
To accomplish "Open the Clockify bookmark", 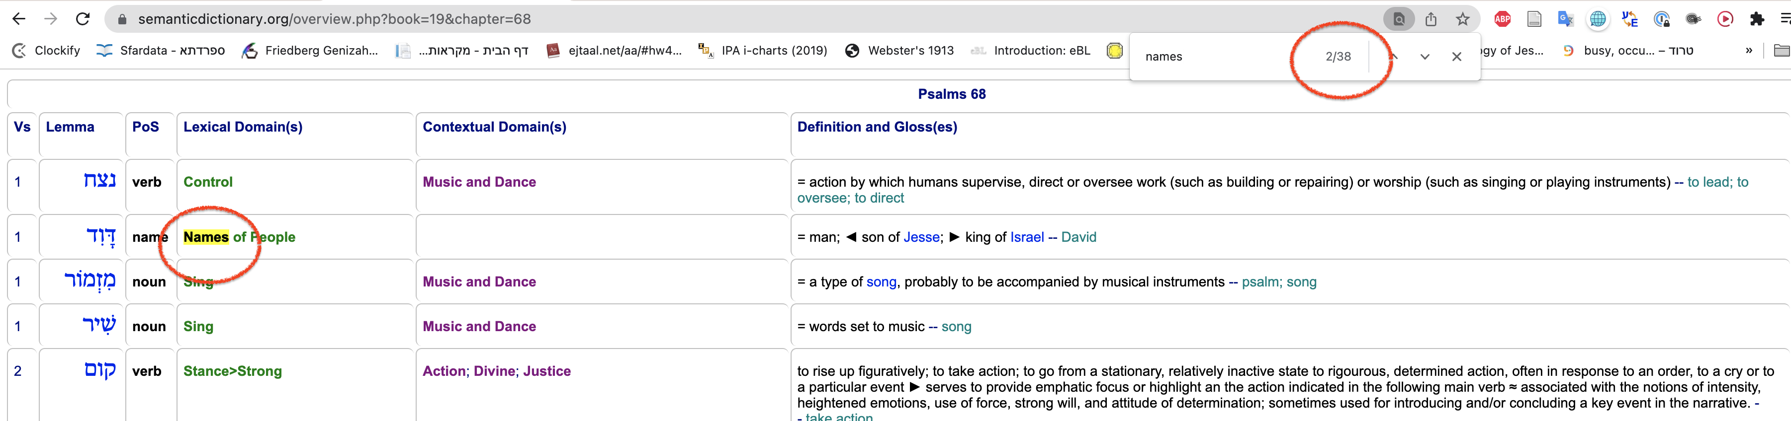I will [x=47, y=51].
